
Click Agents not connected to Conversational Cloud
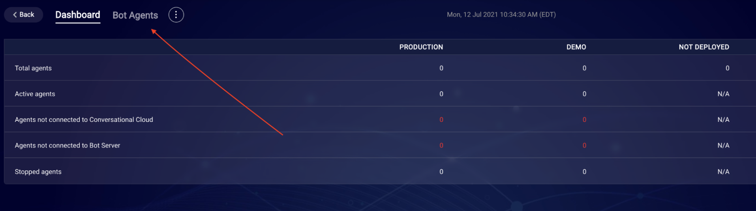coord(84,120)
